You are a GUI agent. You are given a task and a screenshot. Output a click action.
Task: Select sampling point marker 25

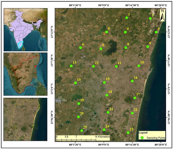[82, 131]
